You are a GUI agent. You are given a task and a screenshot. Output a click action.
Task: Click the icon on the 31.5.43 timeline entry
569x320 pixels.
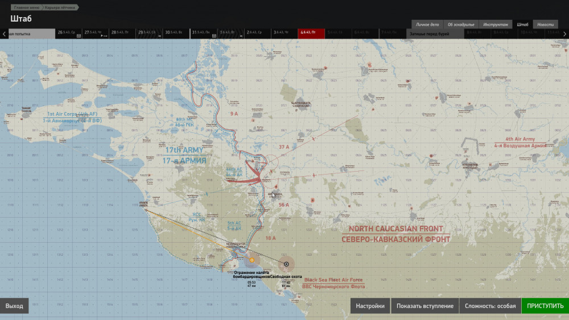(213, 35)
